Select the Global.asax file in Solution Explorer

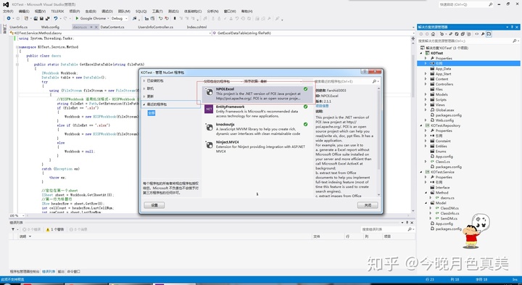click(x=444, y=110)
